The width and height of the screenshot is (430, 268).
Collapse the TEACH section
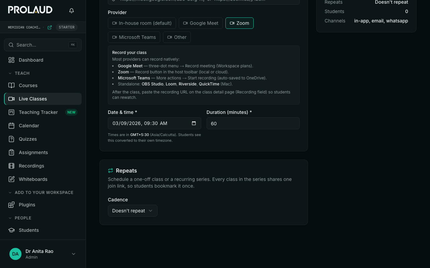point(19,73)
